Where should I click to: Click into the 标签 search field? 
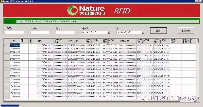click(x=65, y=32)
